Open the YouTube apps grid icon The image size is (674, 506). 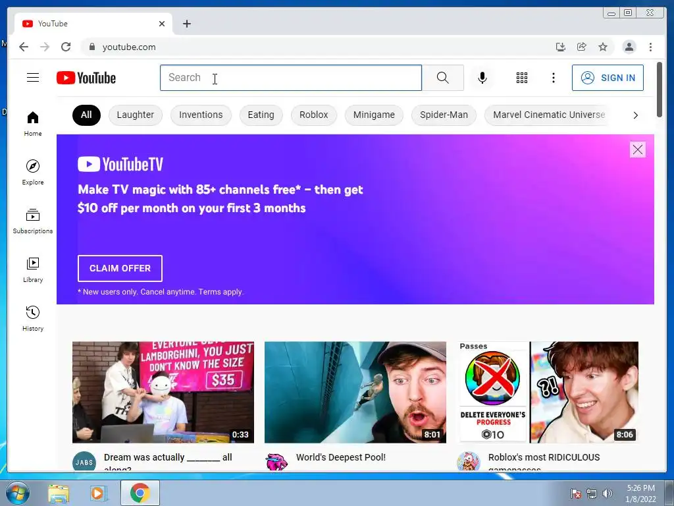[522, 78]
